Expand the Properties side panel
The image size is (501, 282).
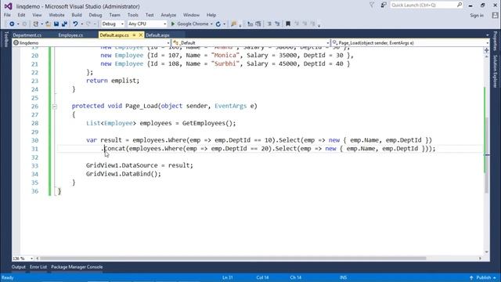(496, 41)
